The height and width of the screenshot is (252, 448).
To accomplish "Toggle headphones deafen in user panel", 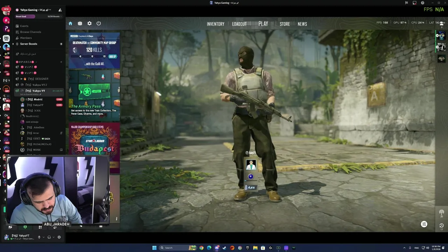I will tap(49, 237).
